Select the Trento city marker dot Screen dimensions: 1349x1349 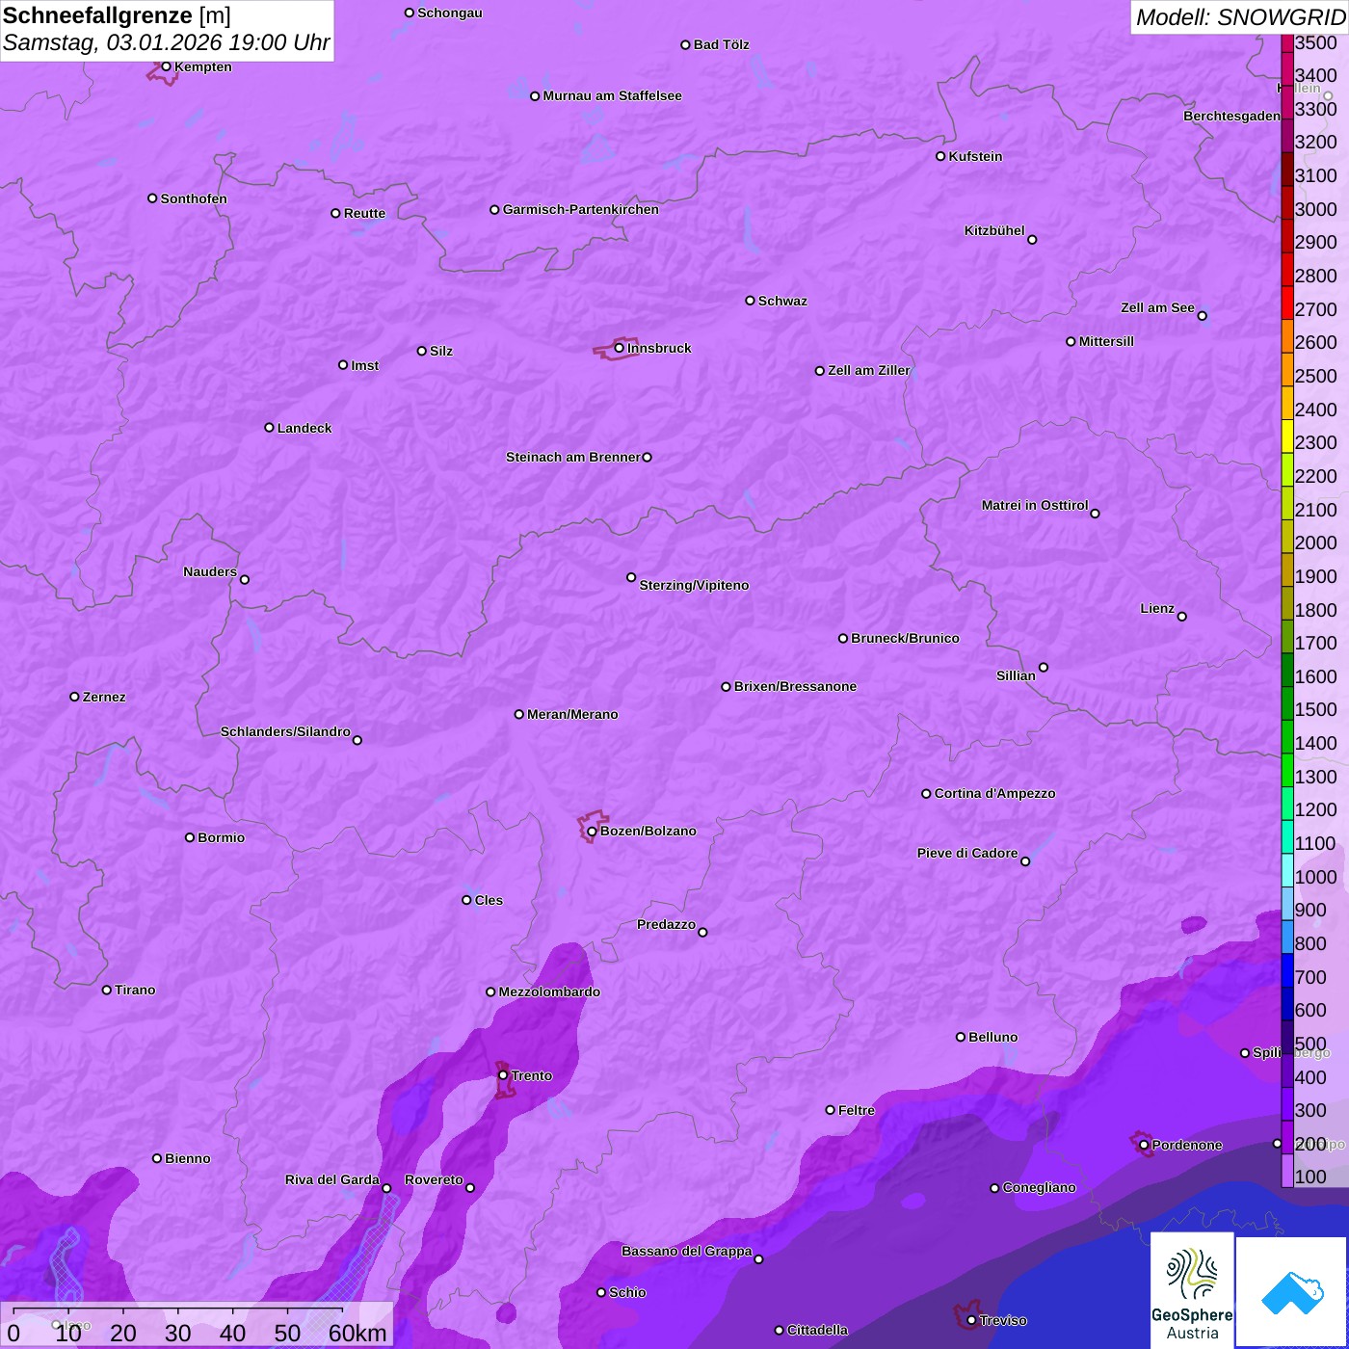pyautogui.click(x=503, y=1075)
